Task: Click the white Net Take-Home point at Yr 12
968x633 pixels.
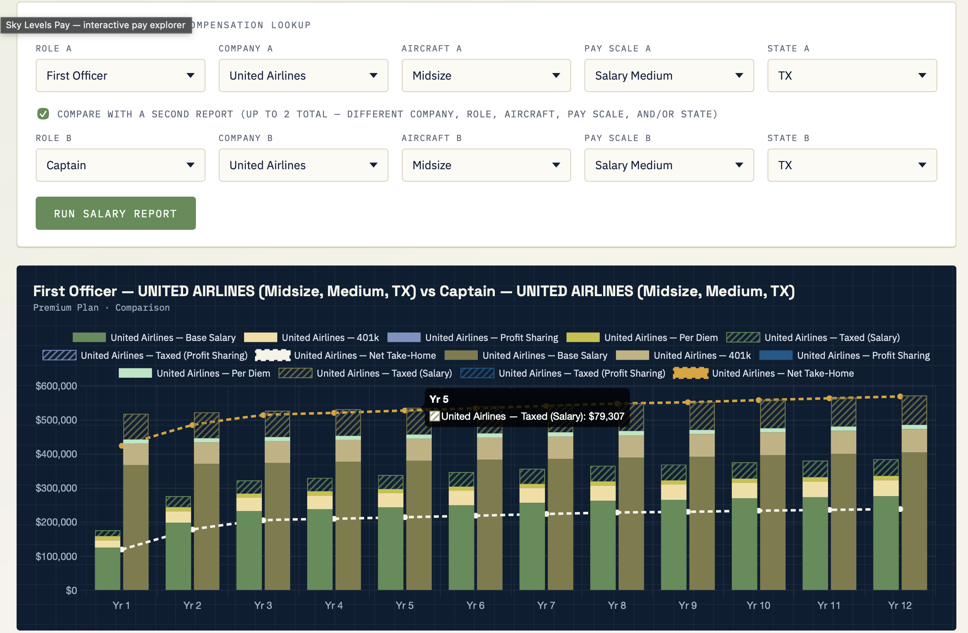Action: coord(900,509)
